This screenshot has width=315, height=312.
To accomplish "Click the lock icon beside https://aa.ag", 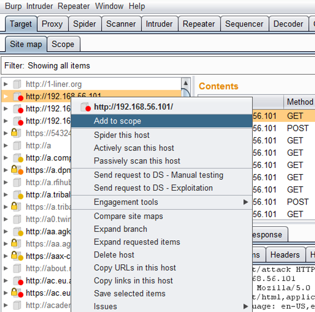I will 14,243.
